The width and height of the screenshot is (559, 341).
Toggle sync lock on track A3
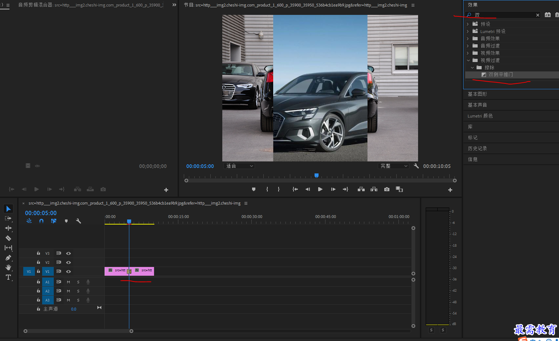[58, 300]
